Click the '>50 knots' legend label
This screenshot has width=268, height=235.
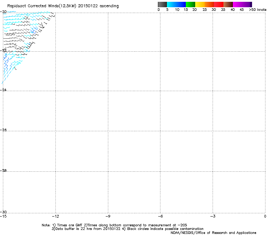(x=257, y=10)
